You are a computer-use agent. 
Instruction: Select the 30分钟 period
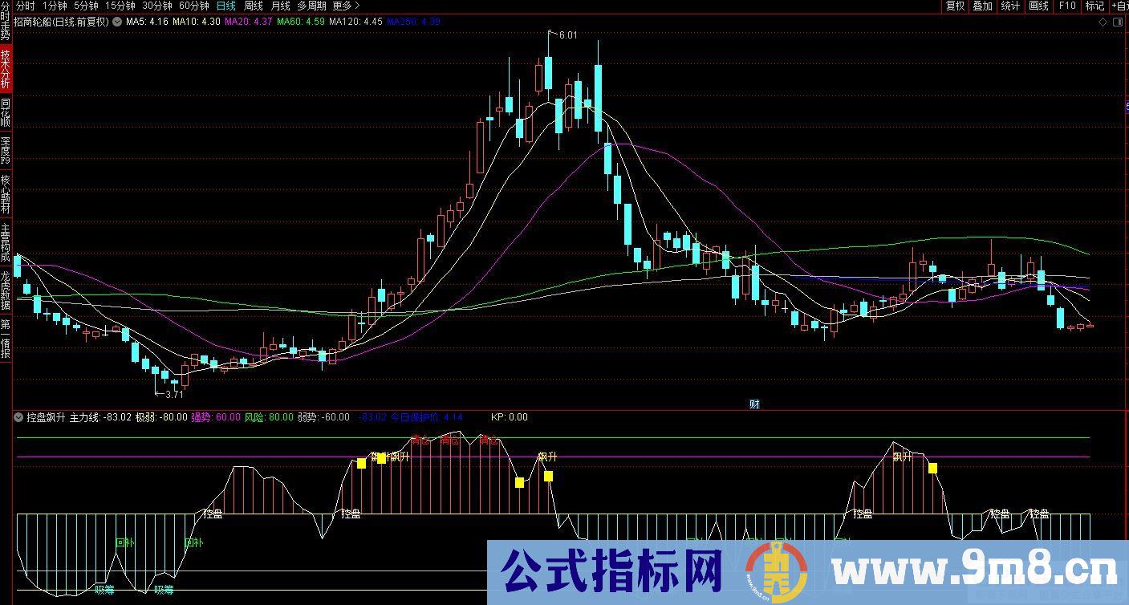(156, 6)
